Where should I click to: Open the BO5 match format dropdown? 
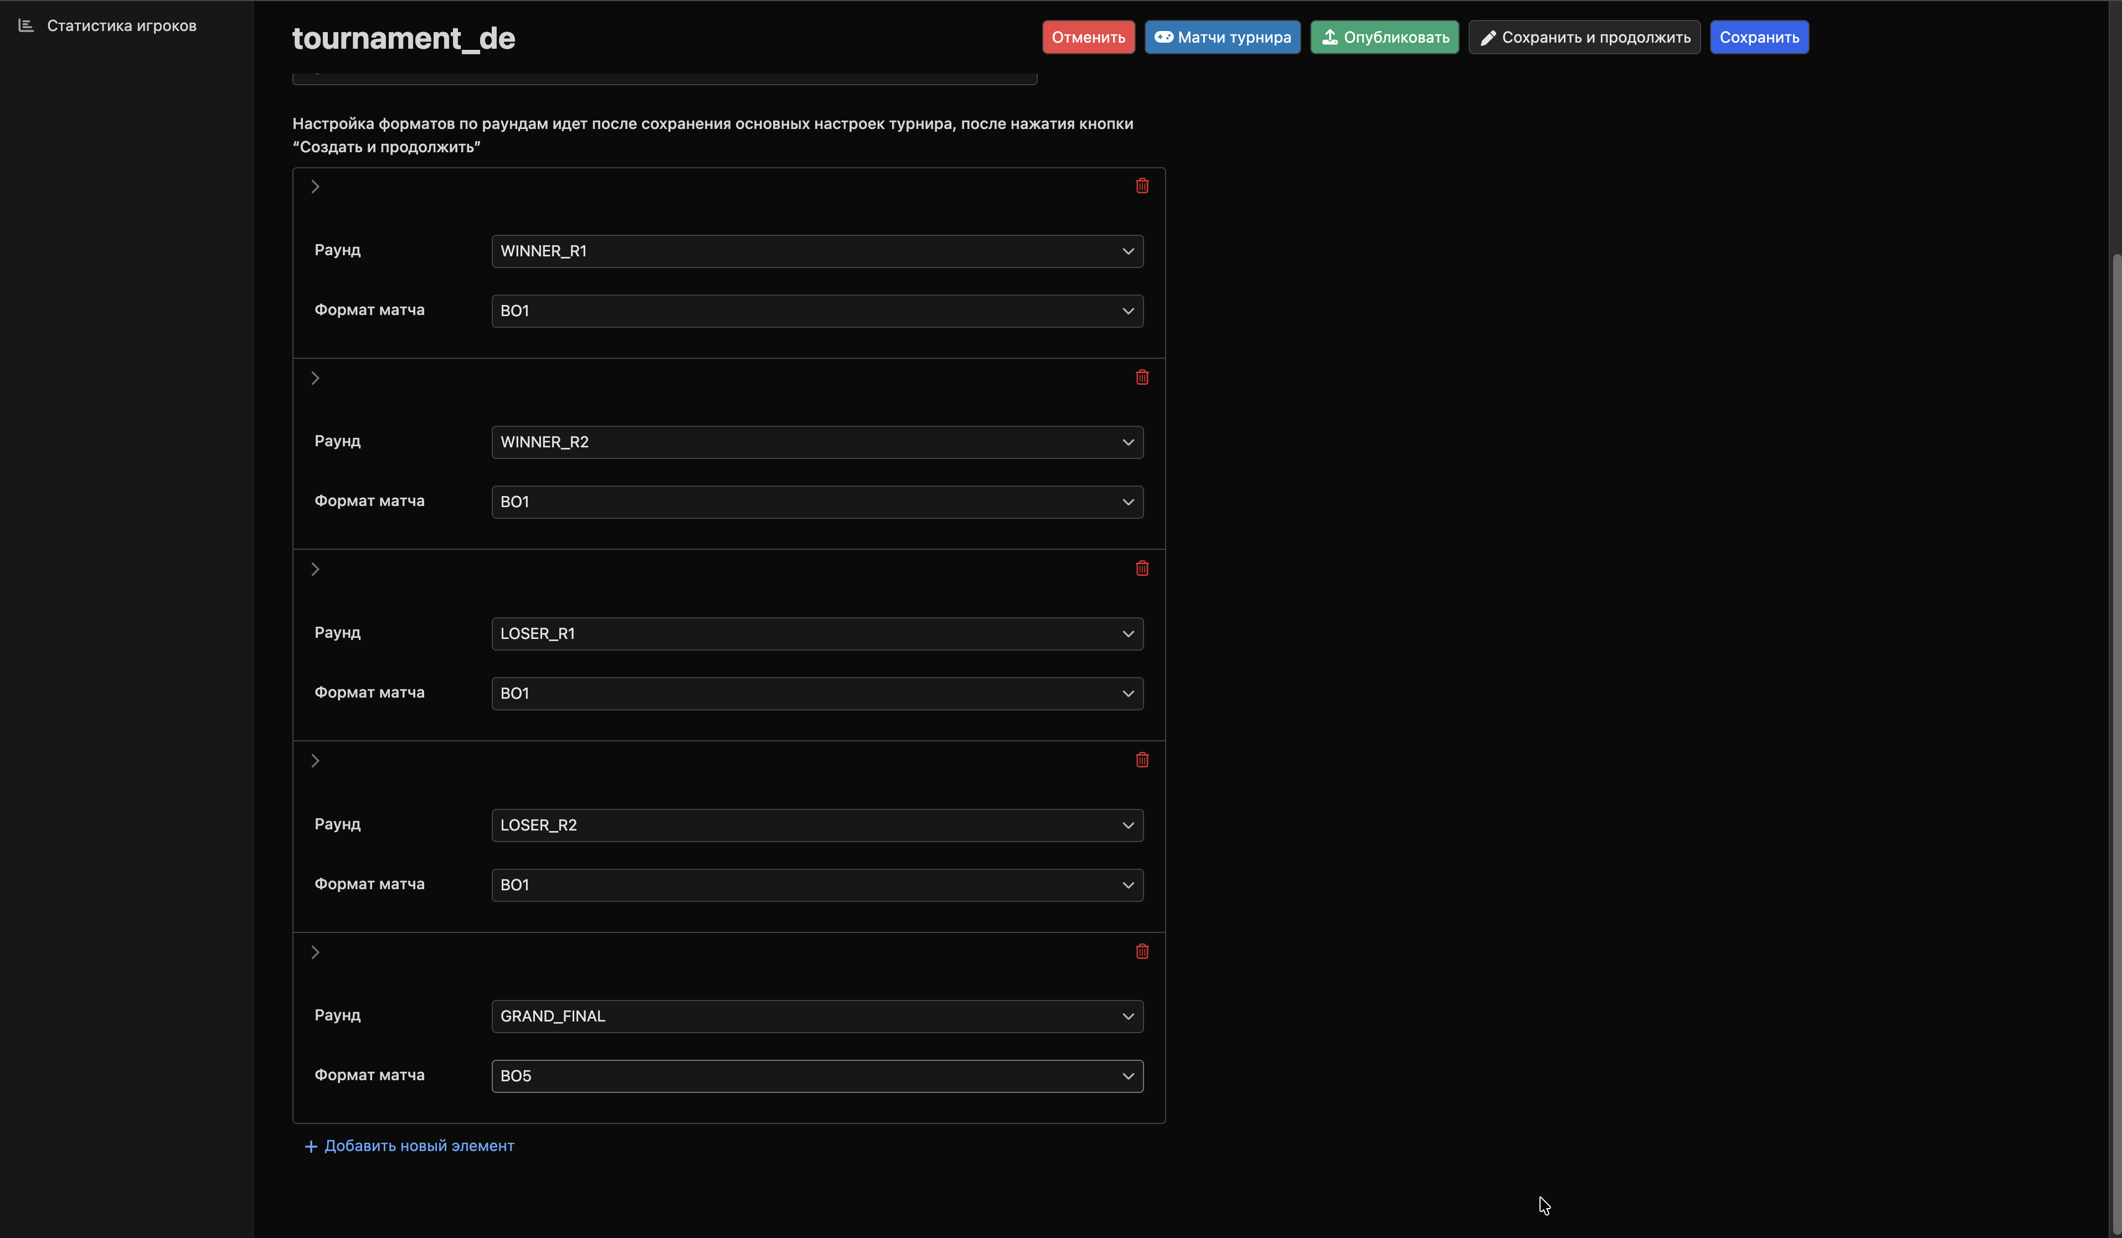(x=817, y=1076)
